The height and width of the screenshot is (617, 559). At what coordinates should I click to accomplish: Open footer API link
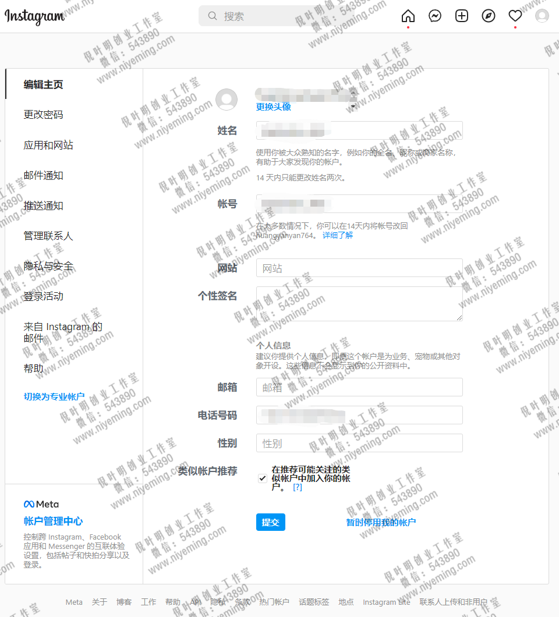pyautogui.click(x=195, y=602)
